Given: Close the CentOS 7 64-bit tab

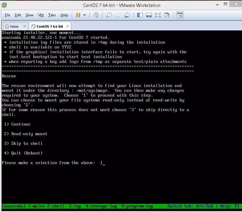Looking at the screenshot, I should tap(68, 26).
